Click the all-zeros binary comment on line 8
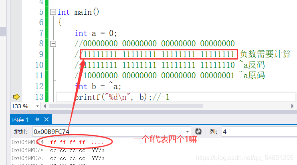Image resolution: width=297 pixels, height=165 pixels. [x=155, y=44]
